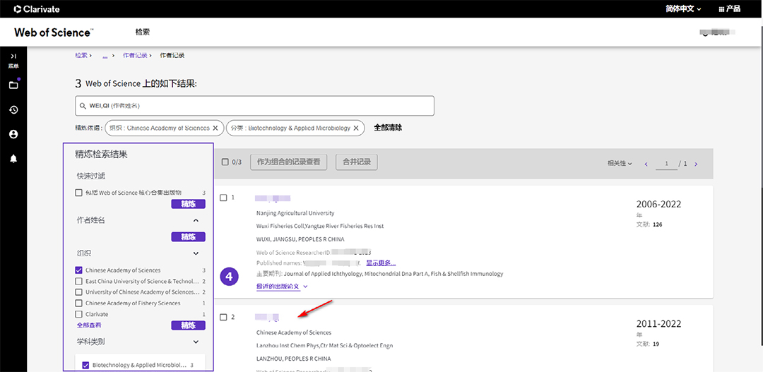This screenshot has width=763, height=372.
Task: Open the language dropdown 简体中文
Action: point(683,8)
